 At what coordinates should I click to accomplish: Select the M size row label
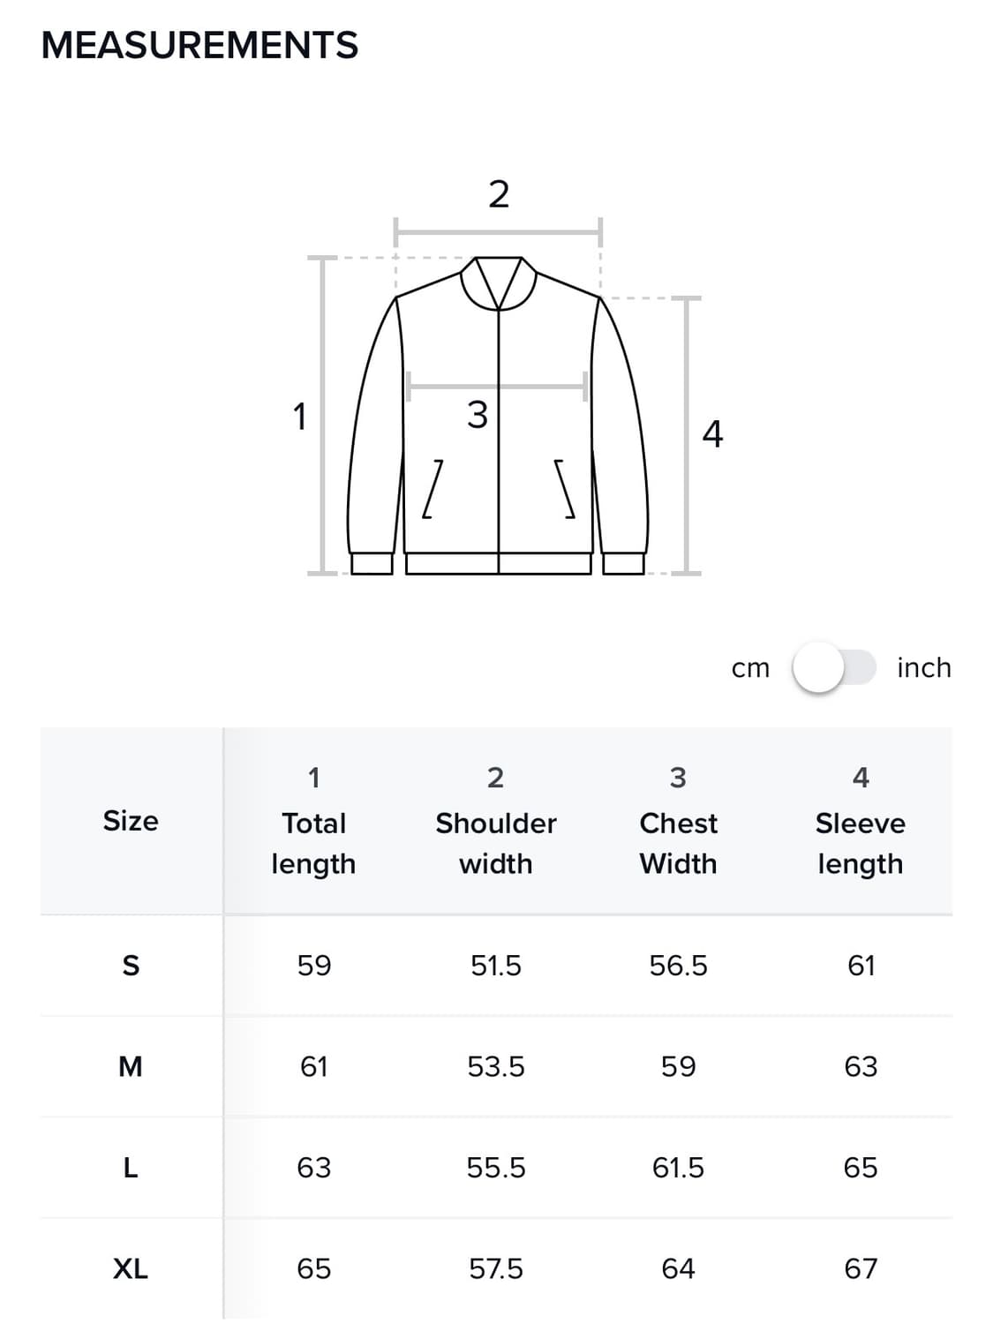coord(131,1067)
